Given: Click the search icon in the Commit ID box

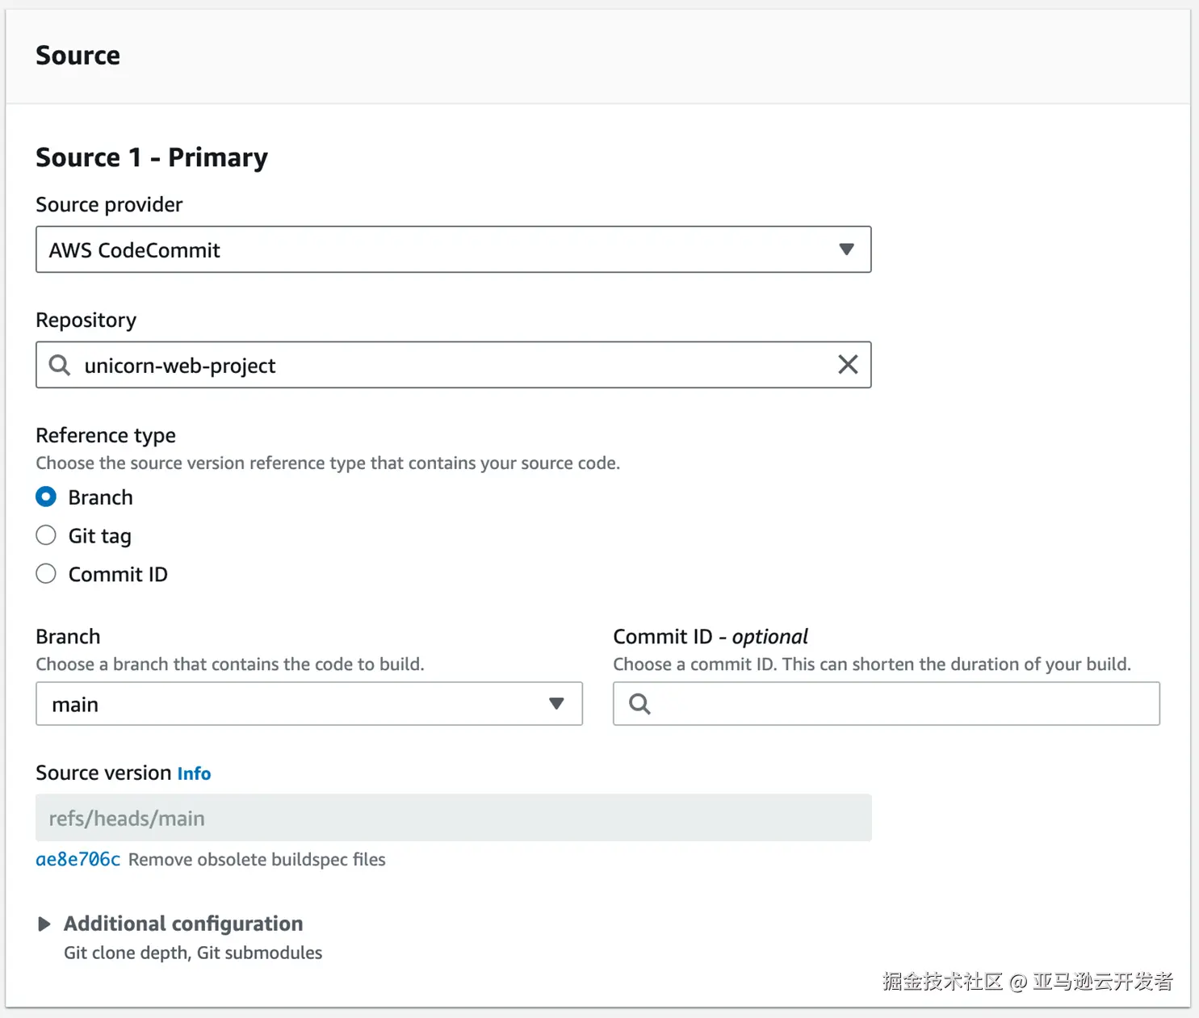Looking at the screenshot, I should (639, 704).
